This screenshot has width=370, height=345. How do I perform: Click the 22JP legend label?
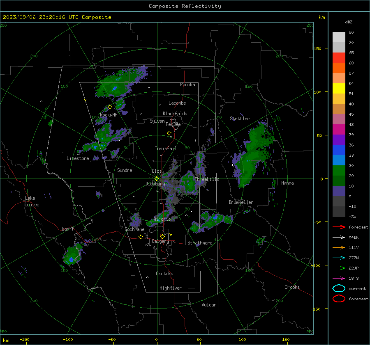(x=354, y=268)
